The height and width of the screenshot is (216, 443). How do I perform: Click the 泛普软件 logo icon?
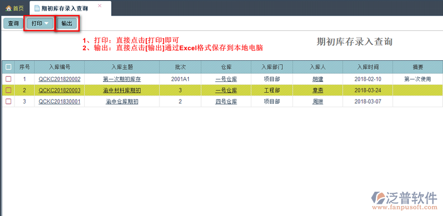(378, 198)
